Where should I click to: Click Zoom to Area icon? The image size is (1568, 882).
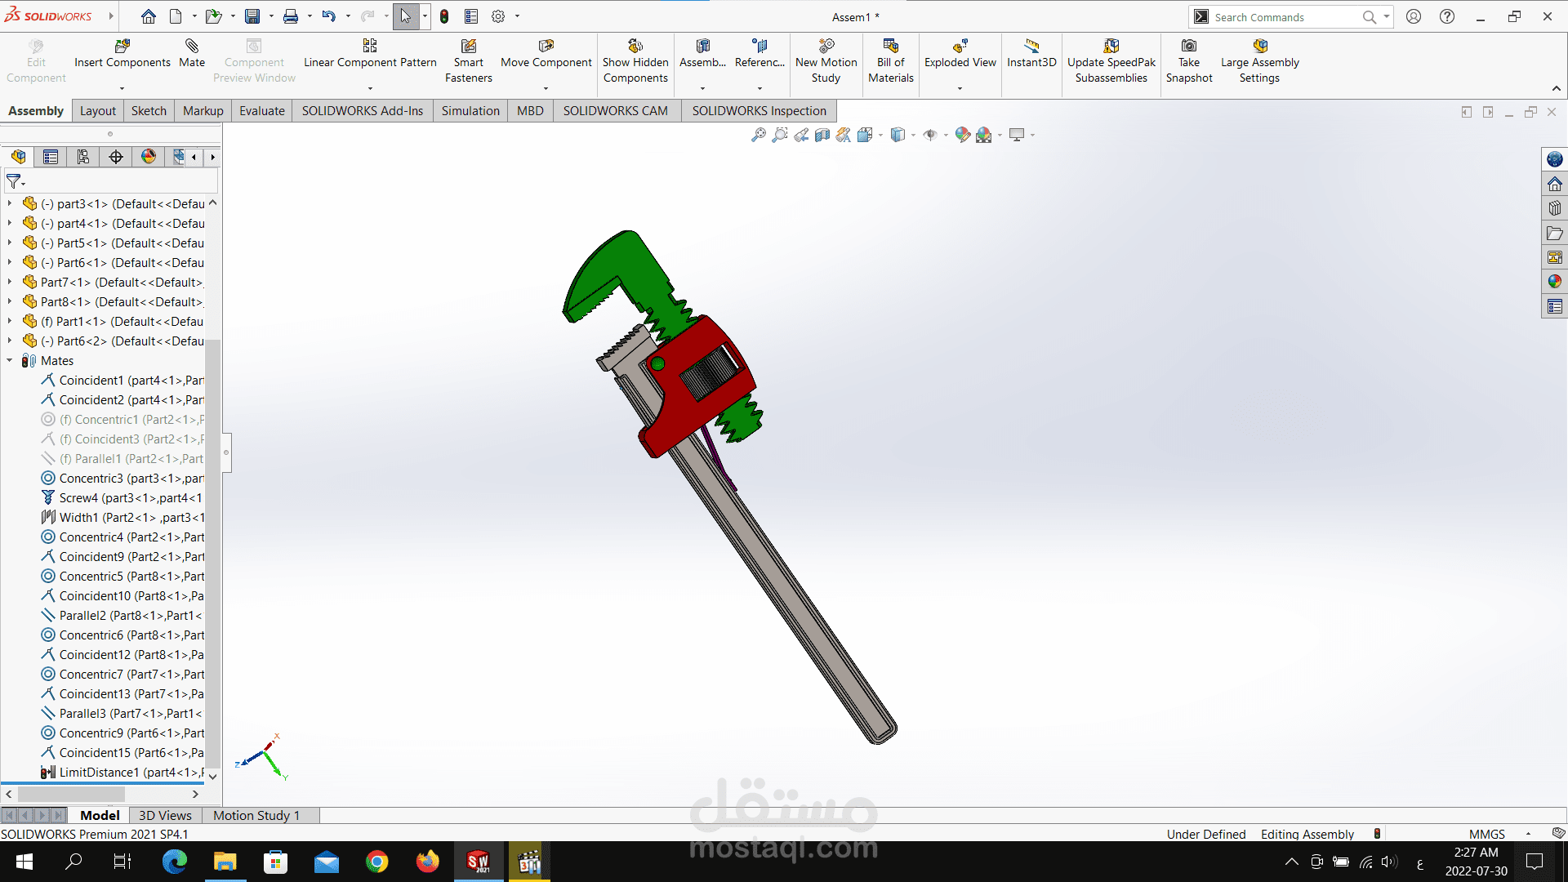[780, 135]
